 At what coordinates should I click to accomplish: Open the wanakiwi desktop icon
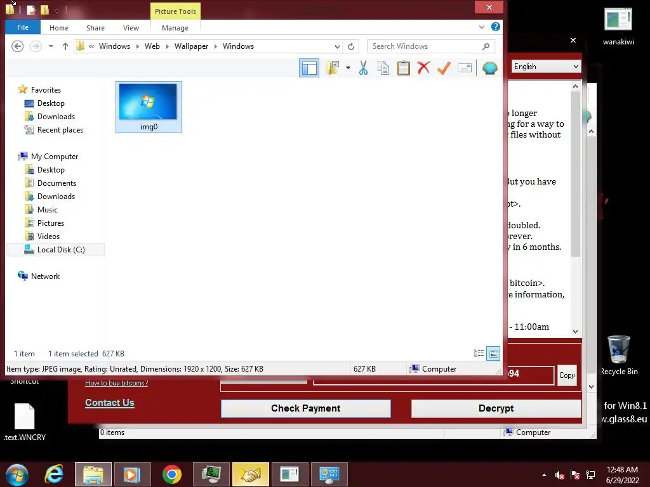[x=618, y=26]
